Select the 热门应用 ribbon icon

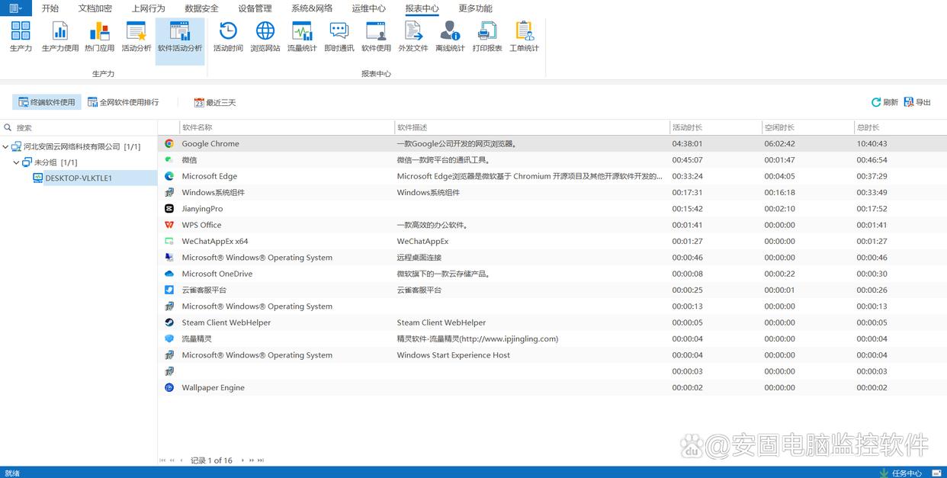(x=99, y=36)
